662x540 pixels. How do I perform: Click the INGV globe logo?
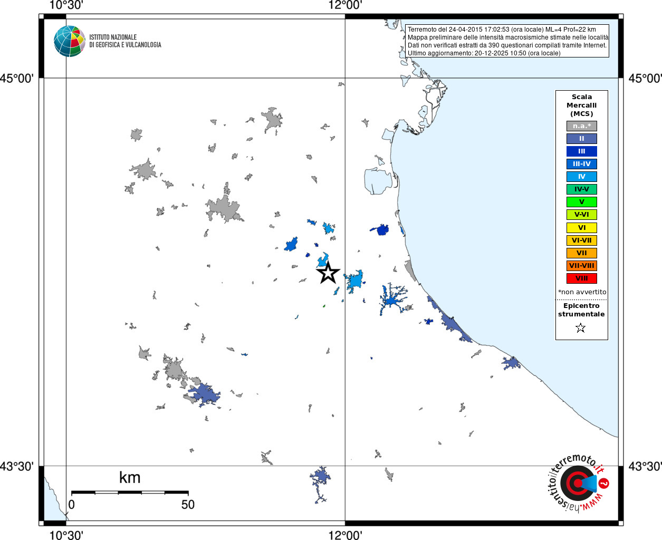[x=70, y=41]
